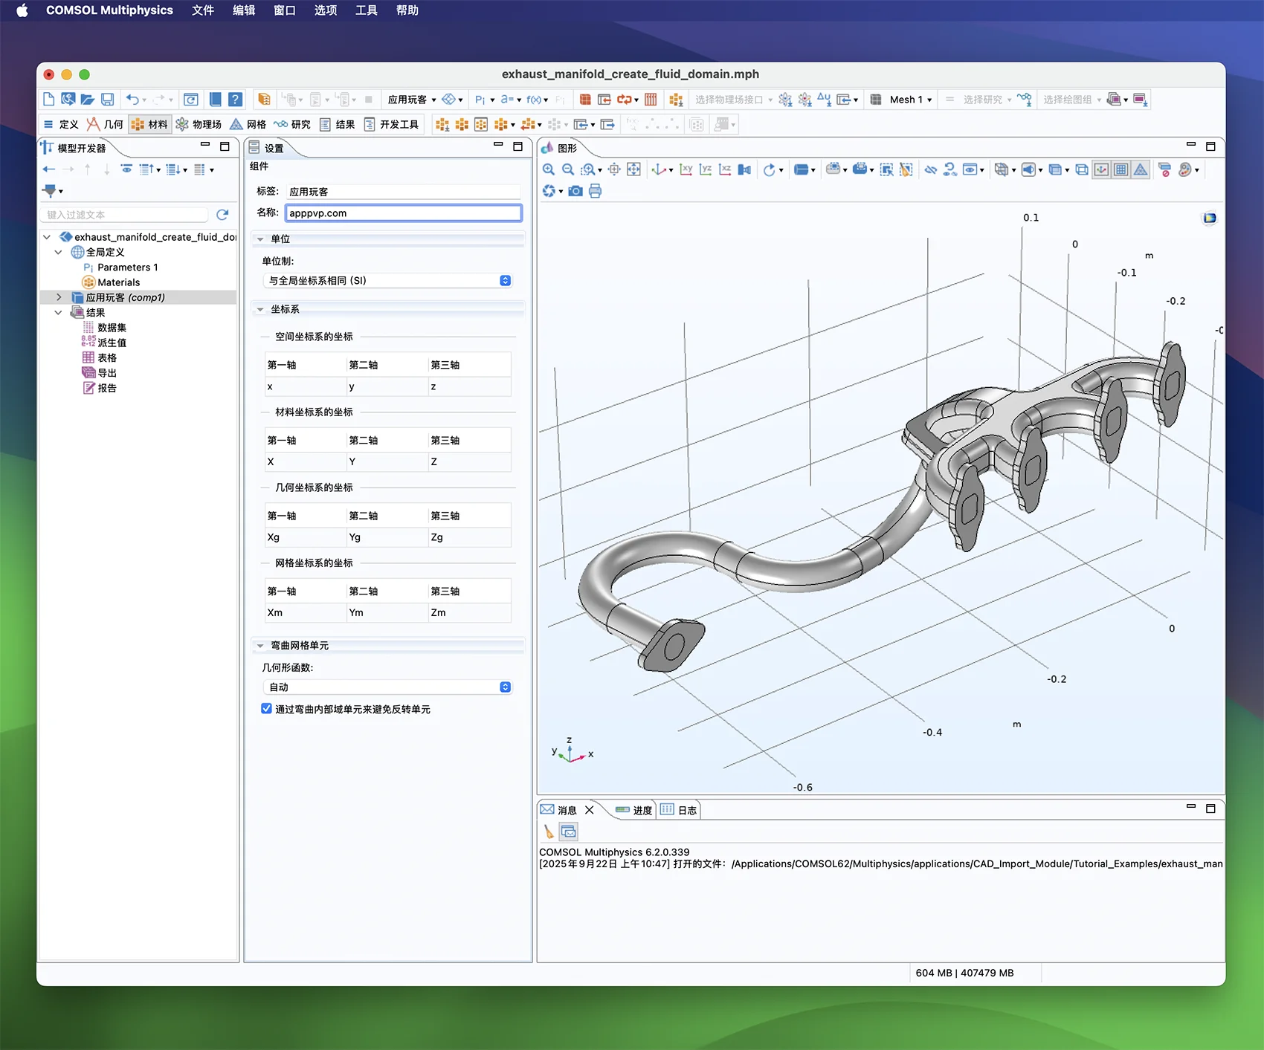The image size is (1264, 1050).
Task: Click the 应用玩客 component dropdown button
Action: (412, 100)
